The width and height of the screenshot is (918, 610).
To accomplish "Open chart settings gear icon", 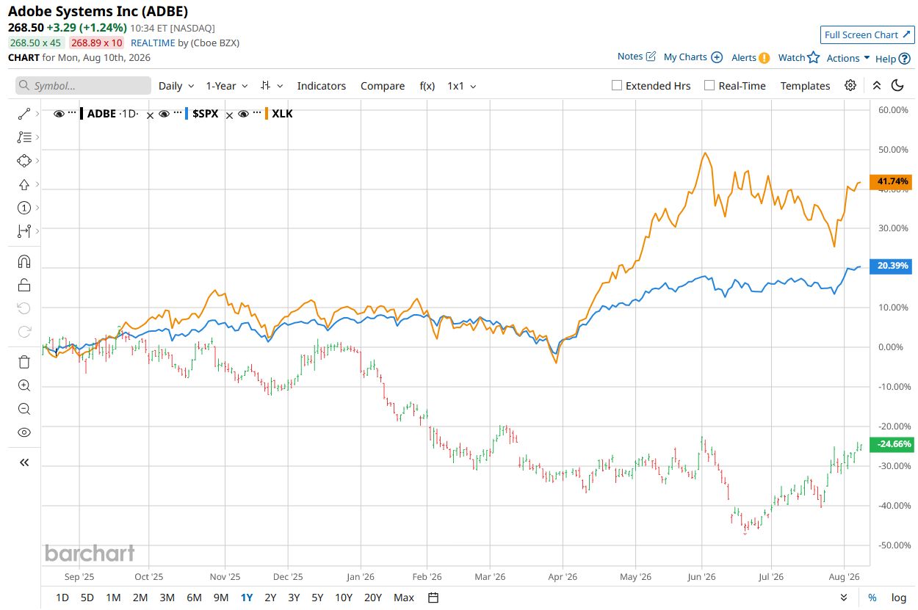I will pos(850,85).
